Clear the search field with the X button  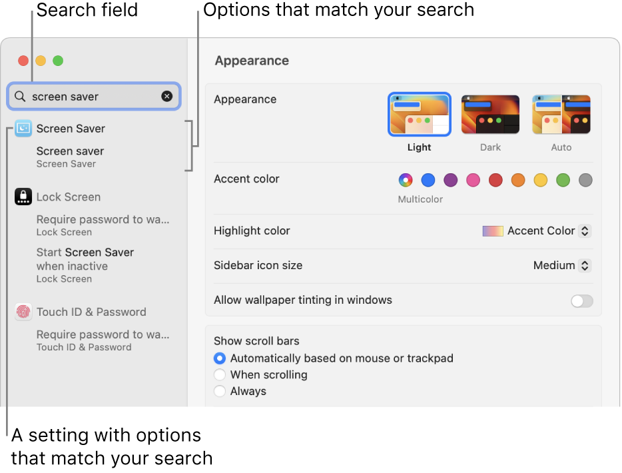click(166, 97)
